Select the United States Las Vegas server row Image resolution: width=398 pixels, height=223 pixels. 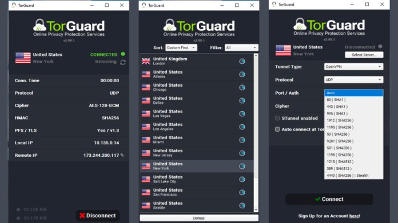197,113
